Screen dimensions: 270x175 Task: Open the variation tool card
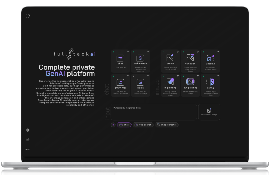point(190,61)
